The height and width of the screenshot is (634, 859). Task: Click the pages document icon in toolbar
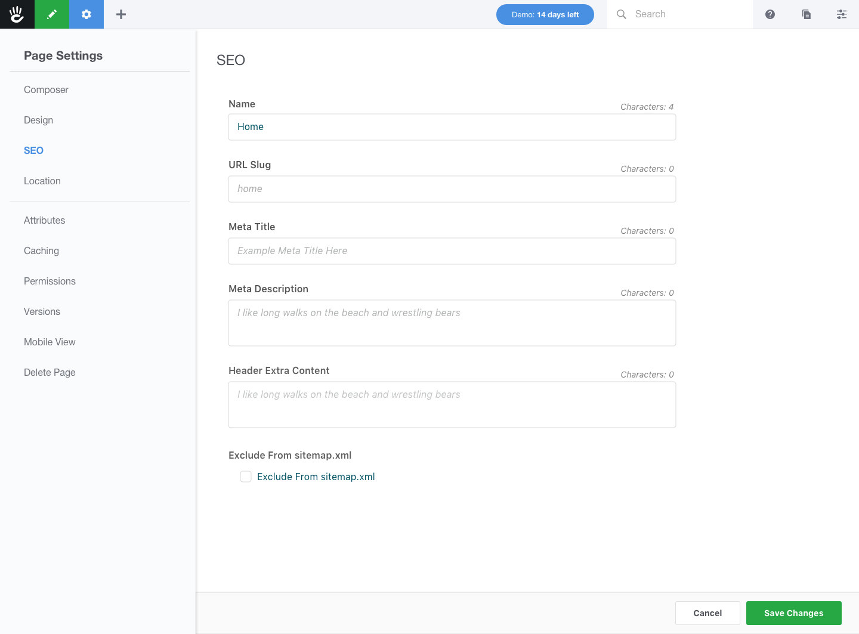click(807, 14)
